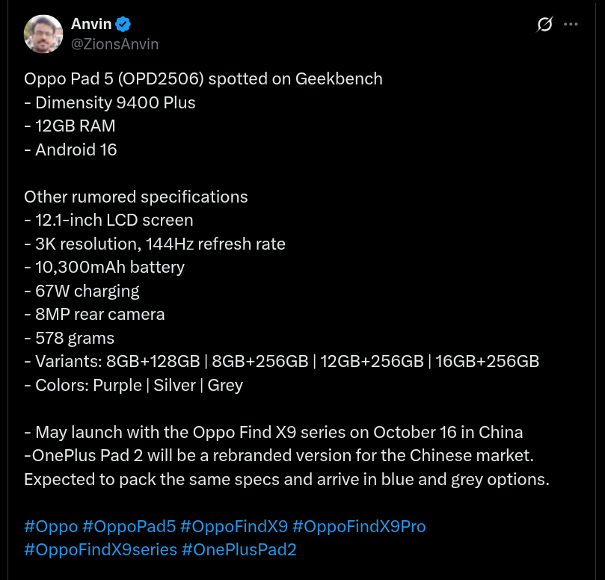
Task: Select the #OppoFindX9series hashtag
Action: tap(100, 550)
